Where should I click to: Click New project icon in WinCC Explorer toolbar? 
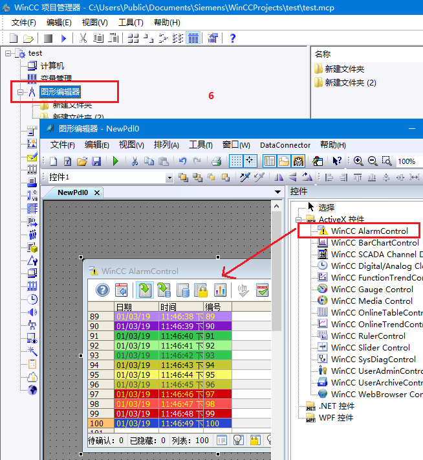pos(14,38)
